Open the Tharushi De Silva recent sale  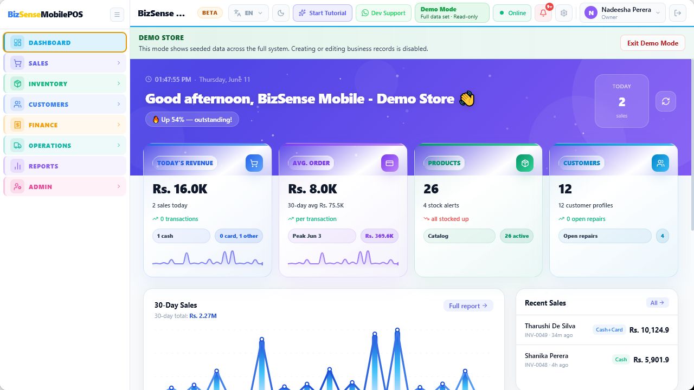click(596, 330)
